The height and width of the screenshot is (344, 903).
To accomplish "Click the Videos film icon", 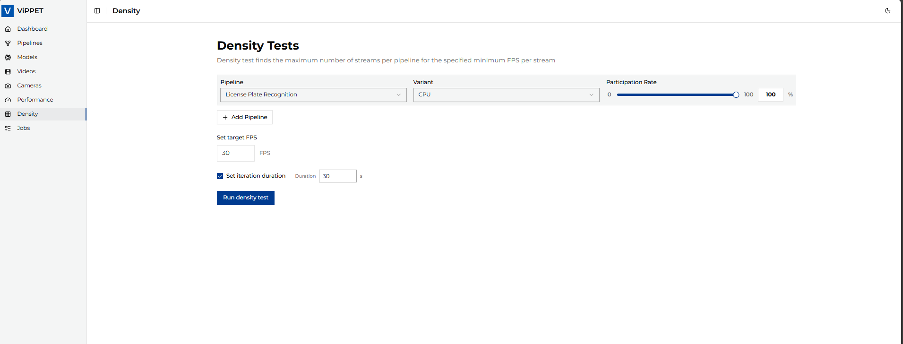I will [8, 71].
